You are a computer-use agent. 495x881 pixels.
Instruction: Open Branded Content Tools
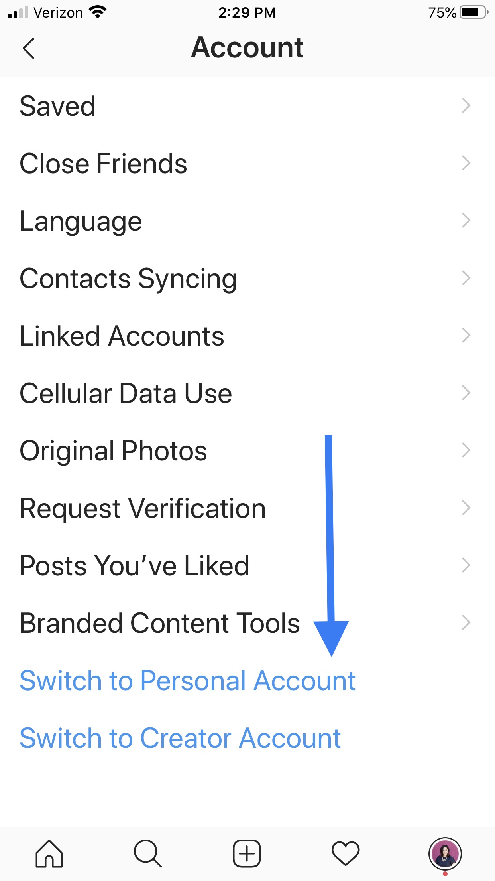pos(247,623)
